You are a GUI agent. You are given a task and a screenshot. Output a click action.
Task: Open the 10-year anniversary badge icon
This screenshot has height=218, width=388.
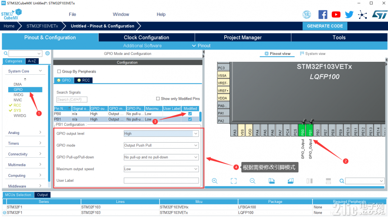[307, 15]
